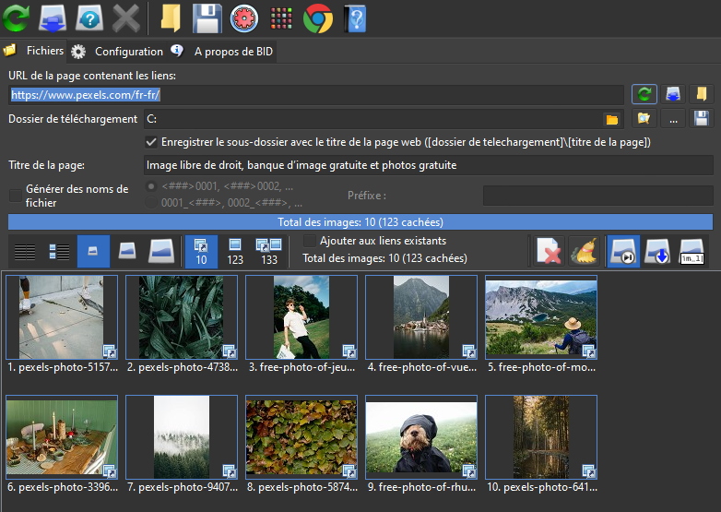Viewport: 721px width, 512px height.
Task: Select the list view mode icon
Action: click(25, 252)
